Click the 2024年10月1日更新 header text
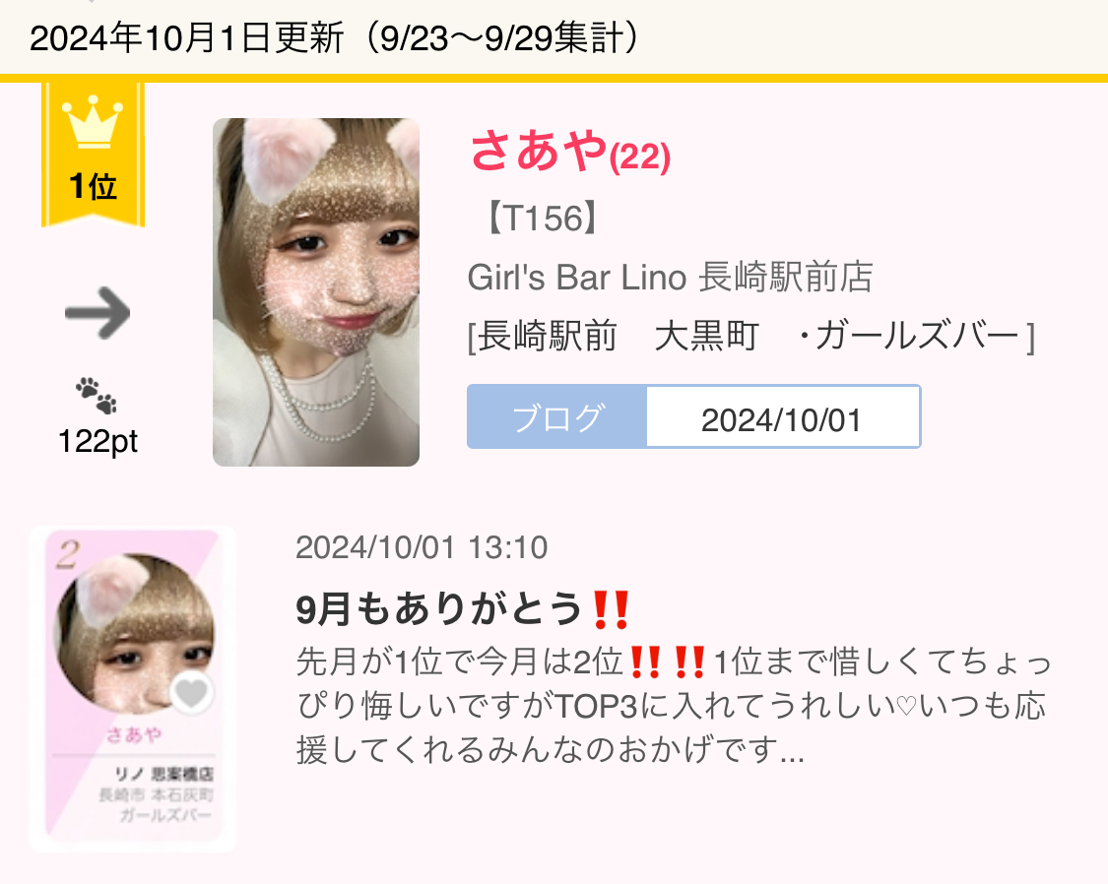The image size is (1108, 884). click(186, 37)
